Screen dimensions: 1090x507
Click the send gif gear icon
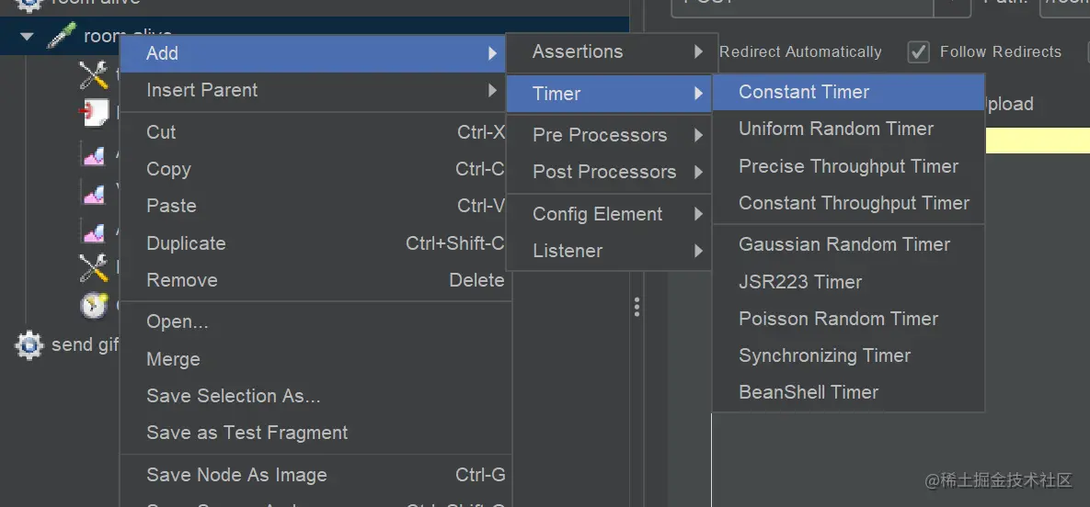(29, 344)
